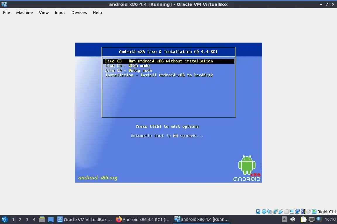Viewport: 337px width, 224px height.
Task: Open the network adapters indicator
Action: coord(275,211)
